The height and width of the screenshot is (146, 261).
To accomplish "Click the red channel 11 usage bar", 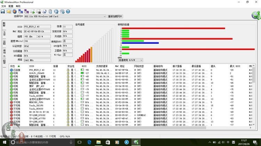I will pyautogui.click(x=188, y=49).
